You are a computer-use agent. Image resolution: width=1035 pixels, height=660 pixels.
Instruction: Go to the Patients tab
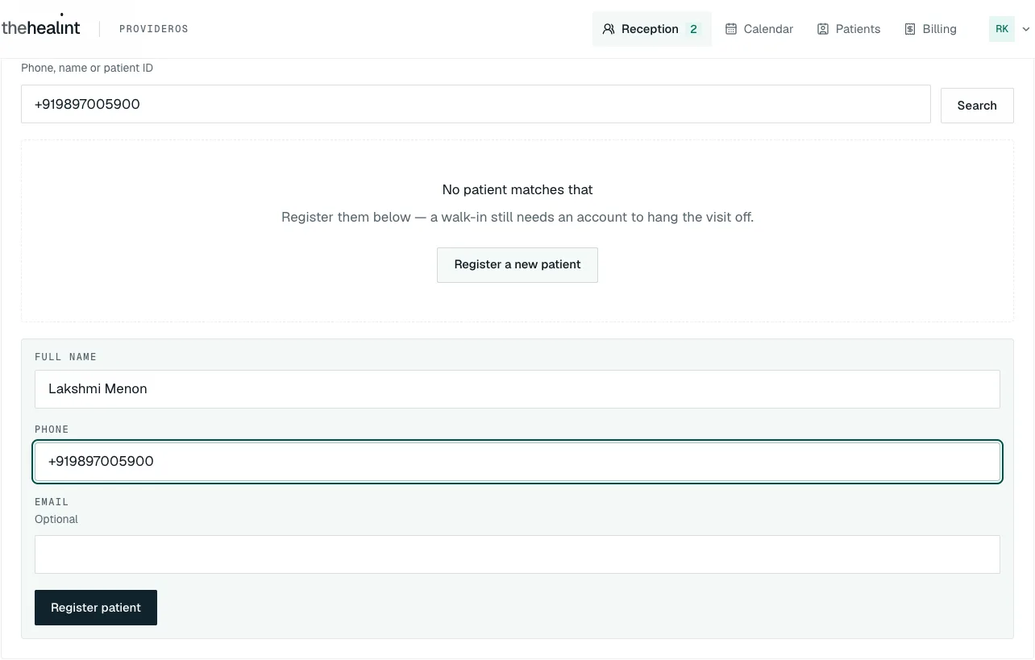point(849,29)
